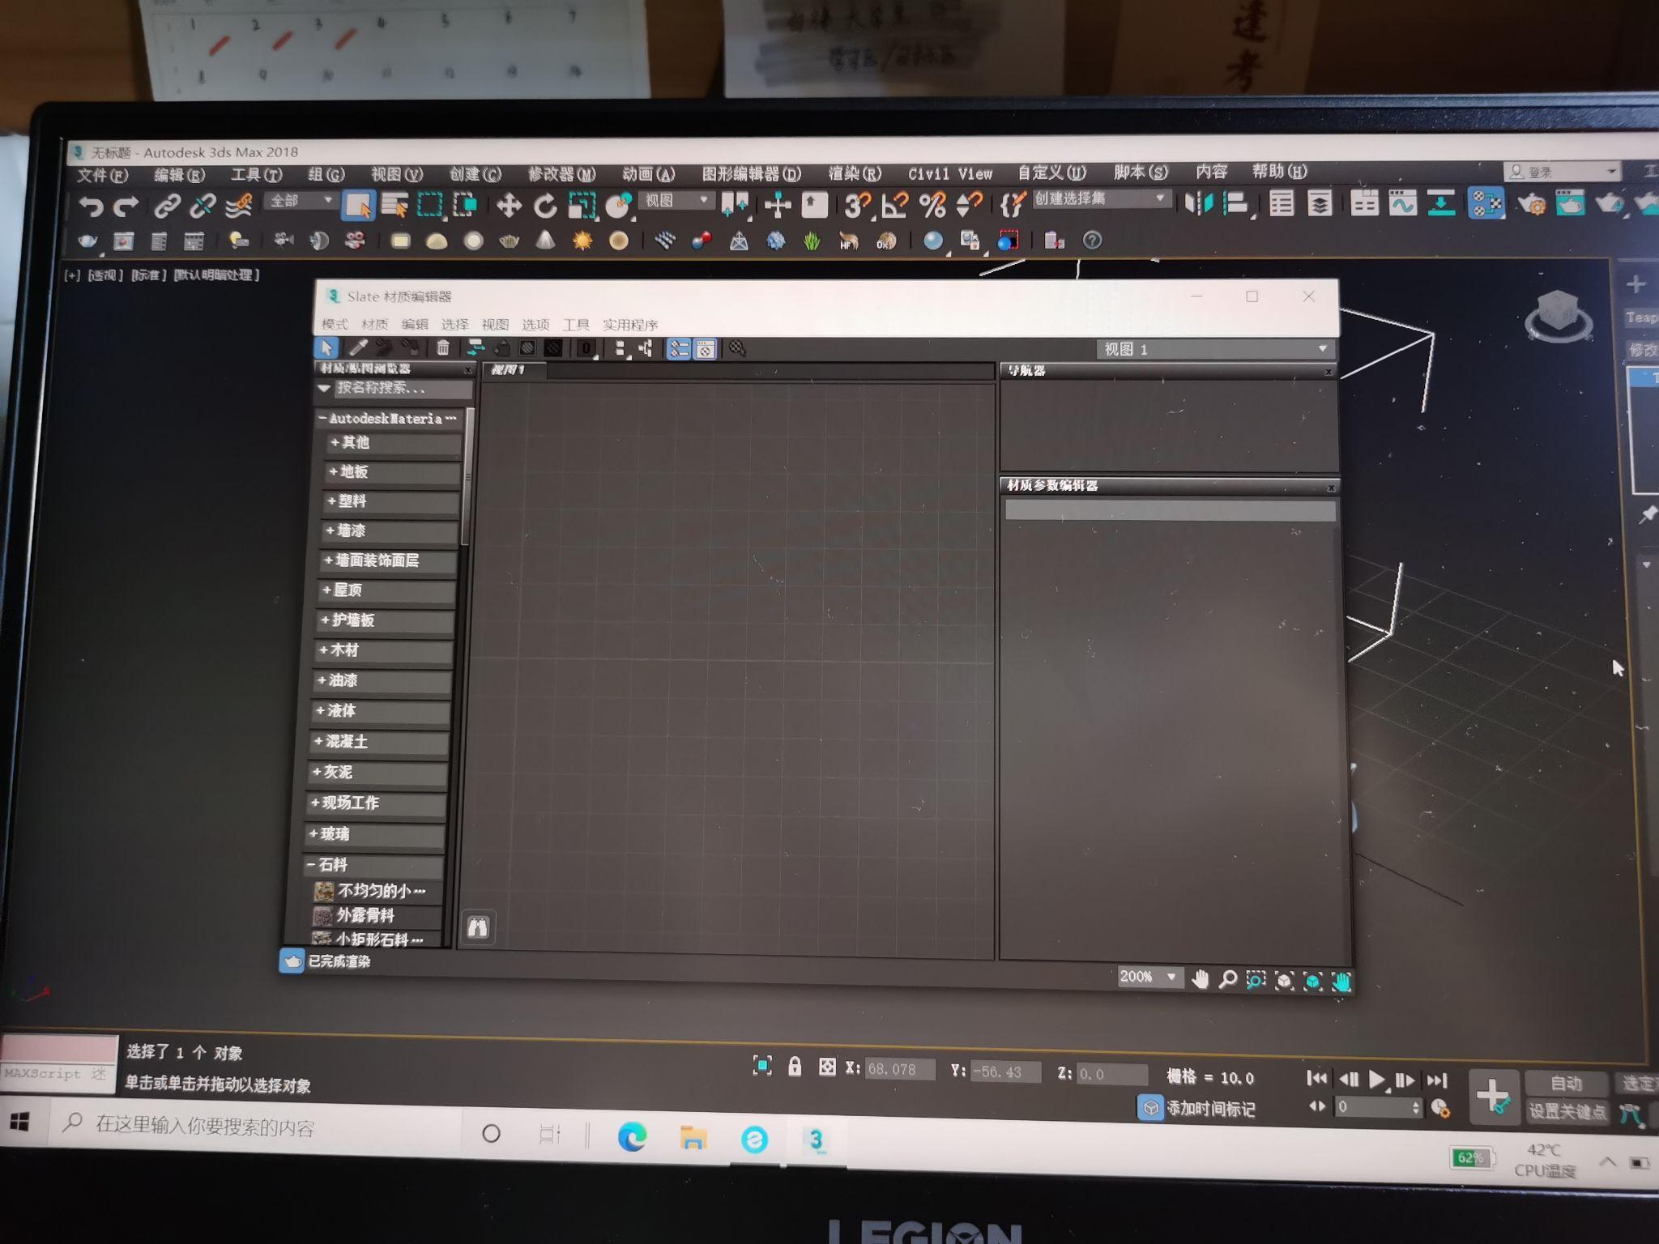Click Zoom magnifier in Slate editor bottom bar

click(1227, 980)
